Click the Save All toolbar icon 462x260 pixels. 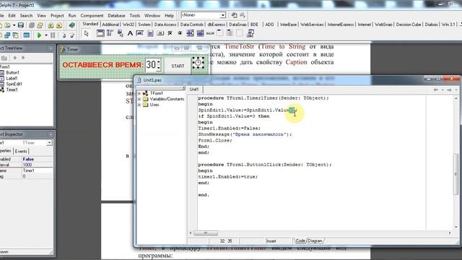pos(32,25)
